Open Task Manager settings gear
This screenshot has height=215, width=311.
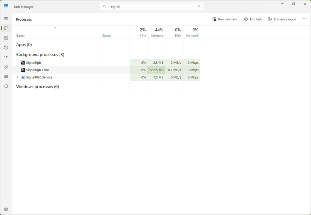6,209
